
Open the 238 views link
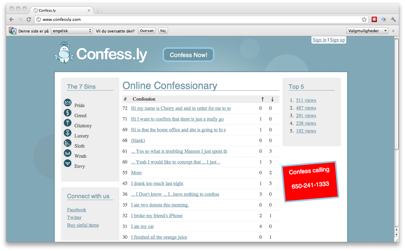tap(306, 123)
